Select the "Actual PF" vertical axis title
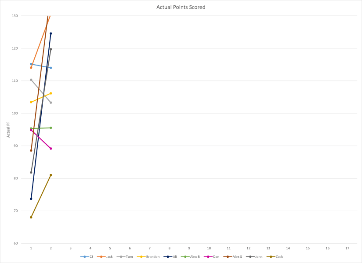 coord(8,129)
